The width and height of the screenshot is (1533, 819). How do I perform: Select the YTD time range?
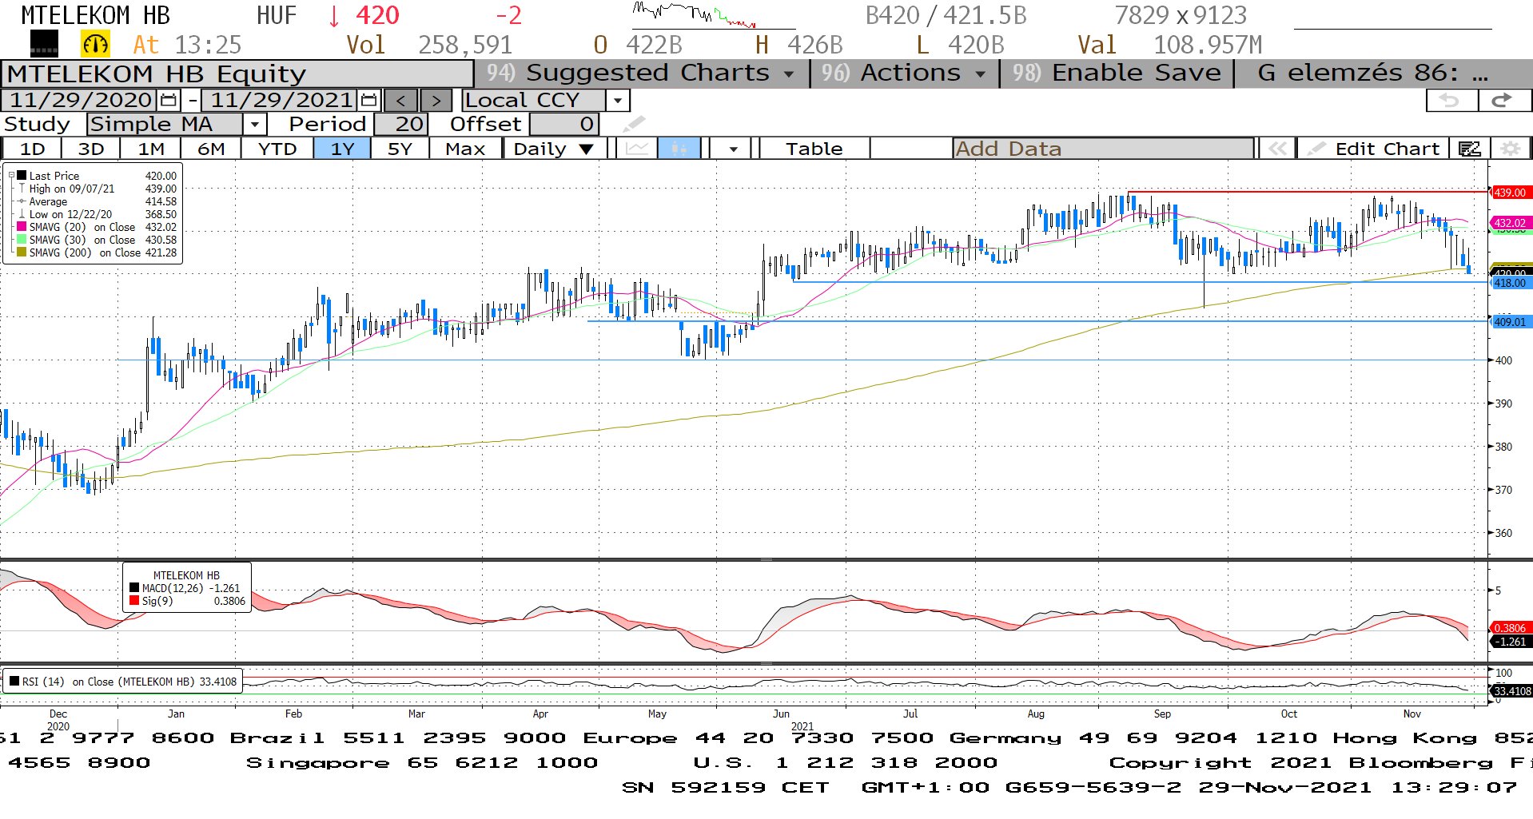click(277, 149)
